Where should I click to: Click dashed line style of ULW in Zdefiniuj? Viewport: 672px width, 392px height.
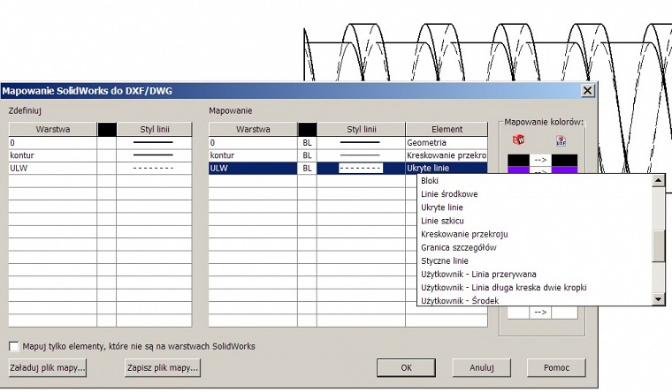tap(154, 168)
